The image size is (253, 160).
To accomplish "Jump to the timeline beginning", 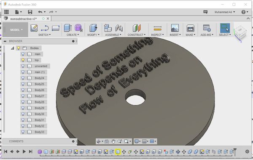I will 5,152.
